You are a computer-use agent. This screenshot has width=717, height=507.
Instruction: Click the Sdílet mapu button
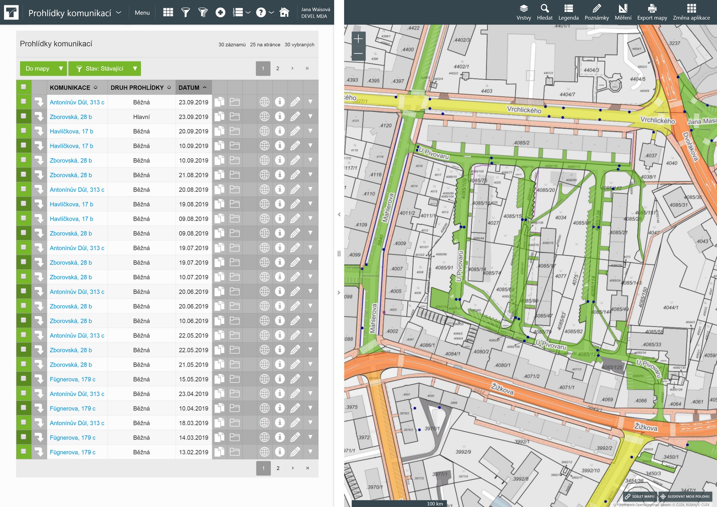pos(640,496)
